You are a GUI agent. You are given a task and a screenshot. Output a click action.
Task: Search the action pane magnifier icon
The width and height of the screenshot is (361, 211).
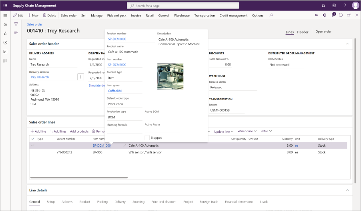[271, 15]
